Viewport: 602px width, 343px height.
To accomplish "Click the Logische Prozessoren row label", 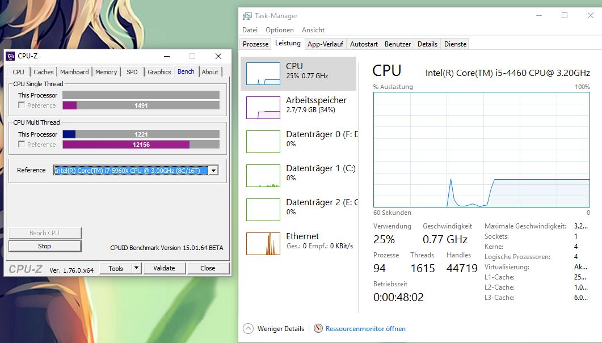I will [517, 257].
